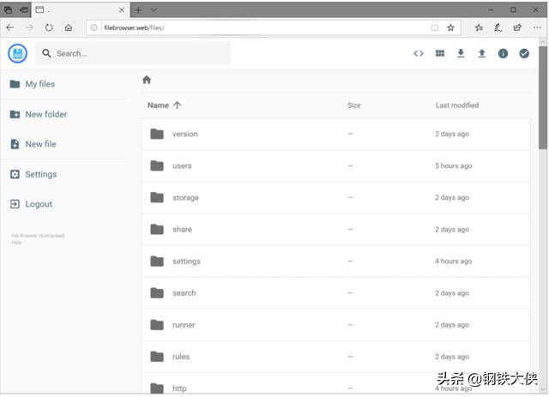Image resolution: width=549 pixels, height=397 pixels.
Task: Toggle select multiple checkmark icon
Action: [524, 53]
